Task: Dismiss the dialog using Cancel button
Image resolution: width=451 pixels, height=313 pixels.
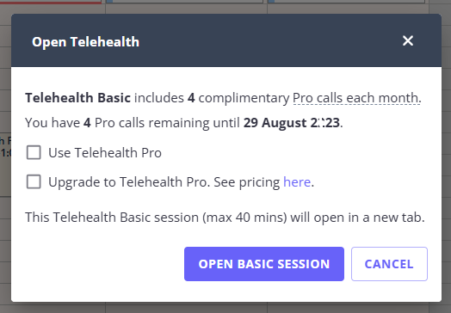Action: 389,264
